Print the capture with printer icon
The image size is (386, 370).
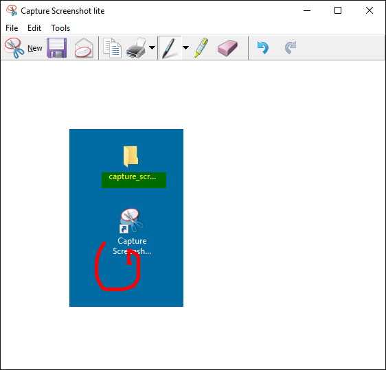[x=136, y=48]
